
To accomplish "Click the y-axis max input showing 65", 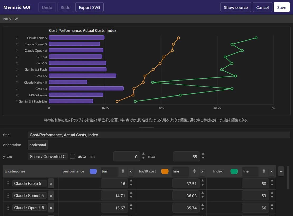I will point(186,156).
